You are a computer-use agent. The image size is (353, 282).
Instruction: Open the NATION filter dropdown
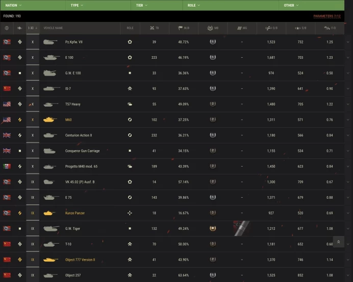(13, 5)
